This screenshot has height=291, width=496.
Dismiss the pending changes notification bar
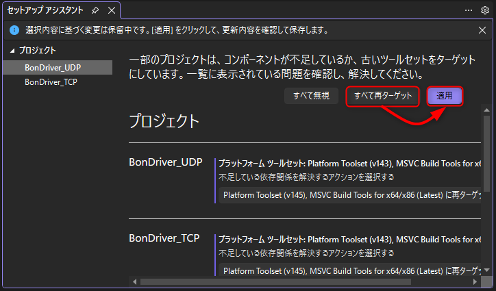[482, 30]
